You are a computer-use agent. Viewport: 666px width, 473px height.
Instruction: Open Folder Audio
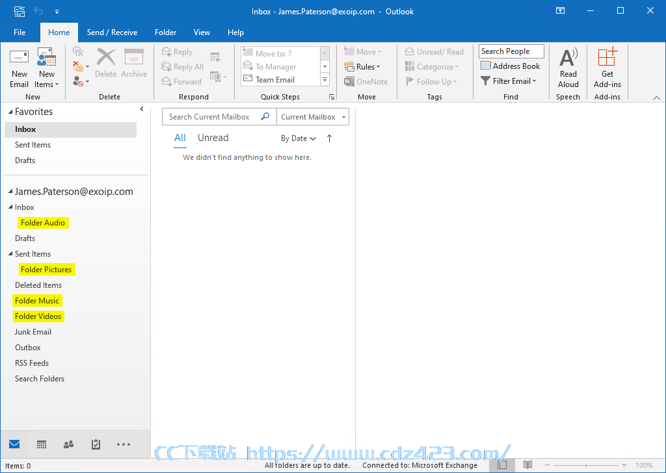click(43, 223)
